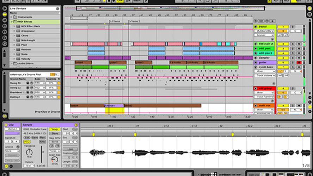This screenshot has height=176, width=313.
Task: Click the Slave button under Warp
Action: point(55,133)
